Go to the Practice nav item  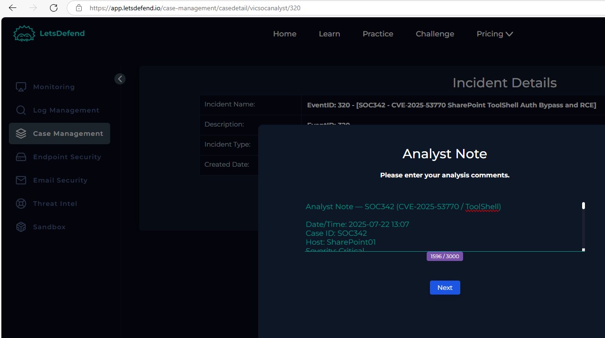point(378,34)
